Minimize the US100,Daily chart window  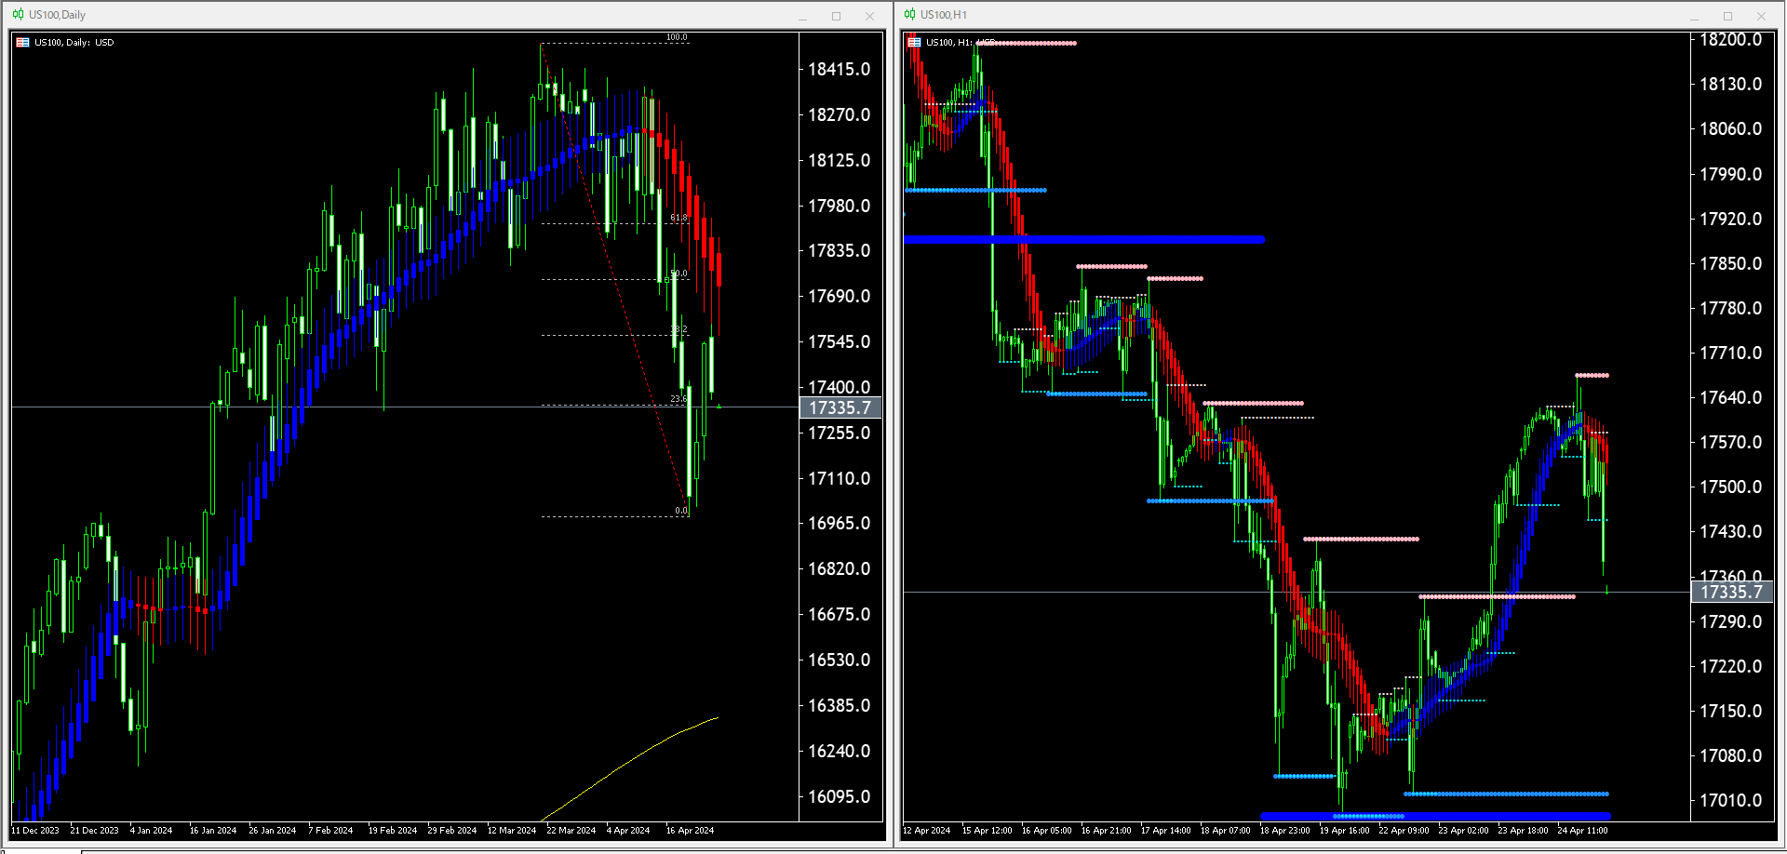(803, 16)
